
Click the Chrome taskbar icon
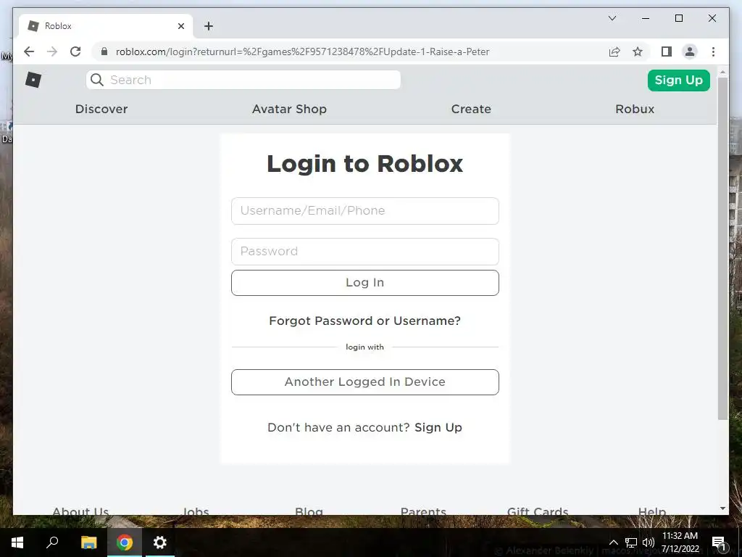point(125,542)
